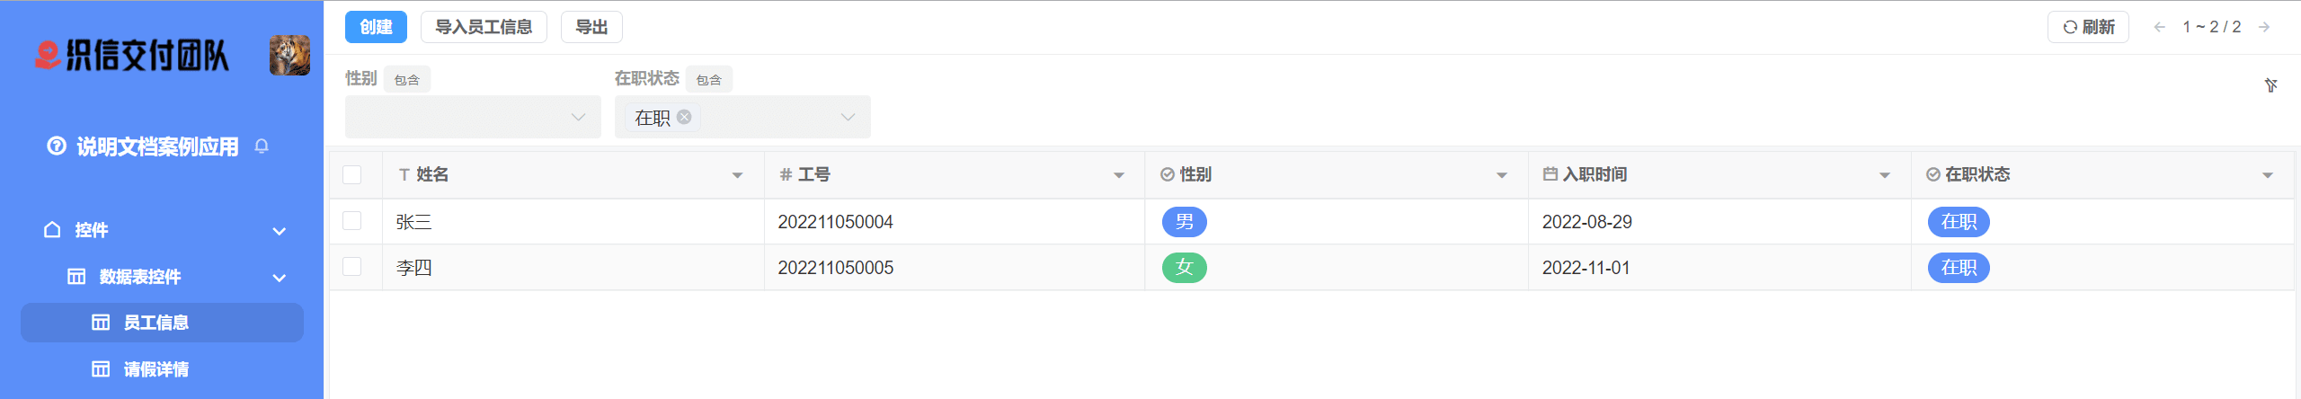Viewport: 2301px width, 399px height.
Task: Remove the 在职 filter tag
Action: point(684,117)
